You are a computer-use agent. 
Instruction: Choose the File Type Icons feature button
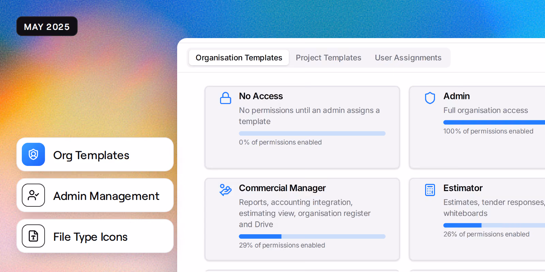point(95,236)
